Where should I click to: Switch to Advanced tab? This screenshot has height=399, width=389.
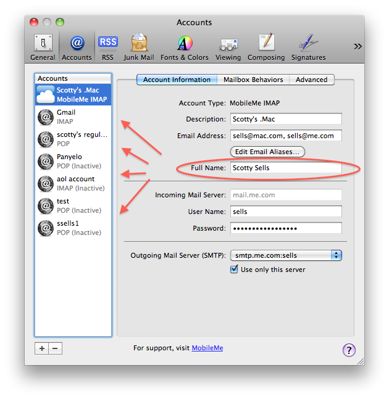coord(311,80)
